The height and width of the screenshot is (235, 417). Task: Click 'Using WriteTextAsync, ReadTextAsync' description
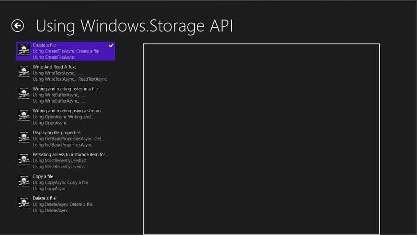pyautogui.click(x=70, y=79)
